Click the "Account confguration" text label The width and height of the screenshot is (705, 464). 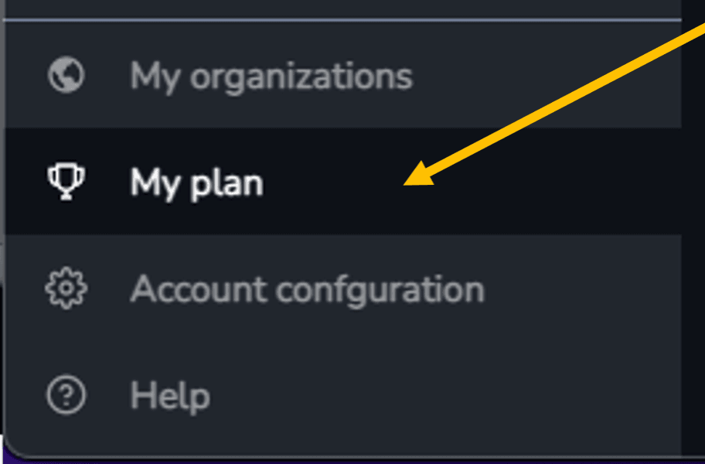[307, 289]
